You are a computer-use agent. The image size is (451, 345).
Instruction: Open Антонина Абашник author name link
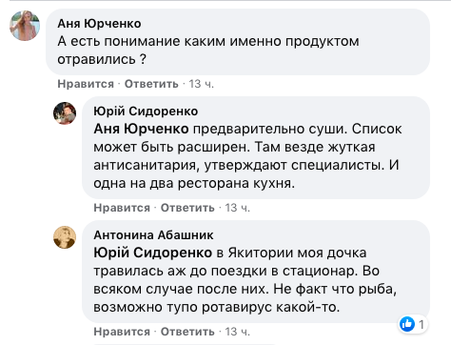tap(153, 235)
